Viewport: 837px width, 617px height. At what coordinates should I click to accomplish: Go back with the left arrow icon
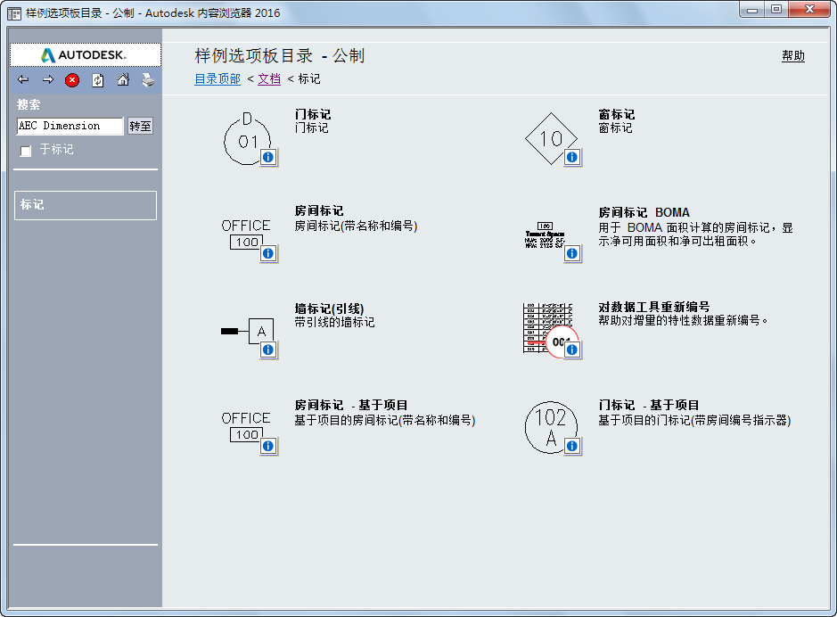pyautogui.click(x=23, y=80)
